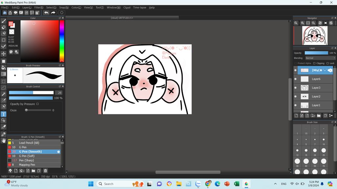The height and width of the screenshot is (189, 337).
Task: Select the Pen (Sharp) brush
Action: coord(34,160)
